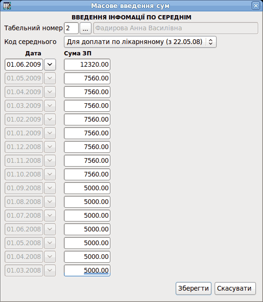Viewport: 263px width, 302px height.
Task: Expand the Код середнього combo box
Action: [x=140, y=42]
